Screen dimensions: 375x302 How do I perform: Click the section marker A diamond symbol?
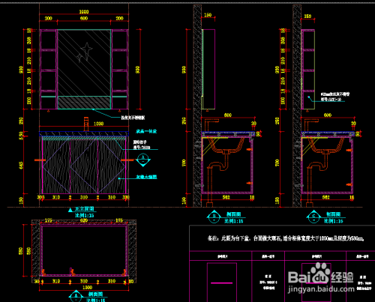point(143,160)
